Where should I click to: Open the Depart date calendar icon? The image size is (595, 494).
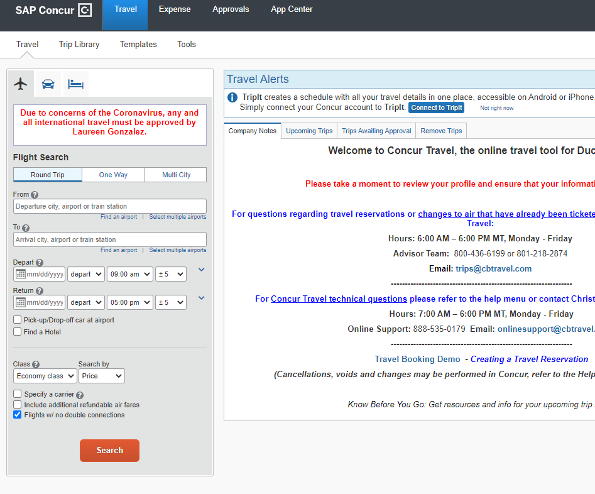[21, 274]
